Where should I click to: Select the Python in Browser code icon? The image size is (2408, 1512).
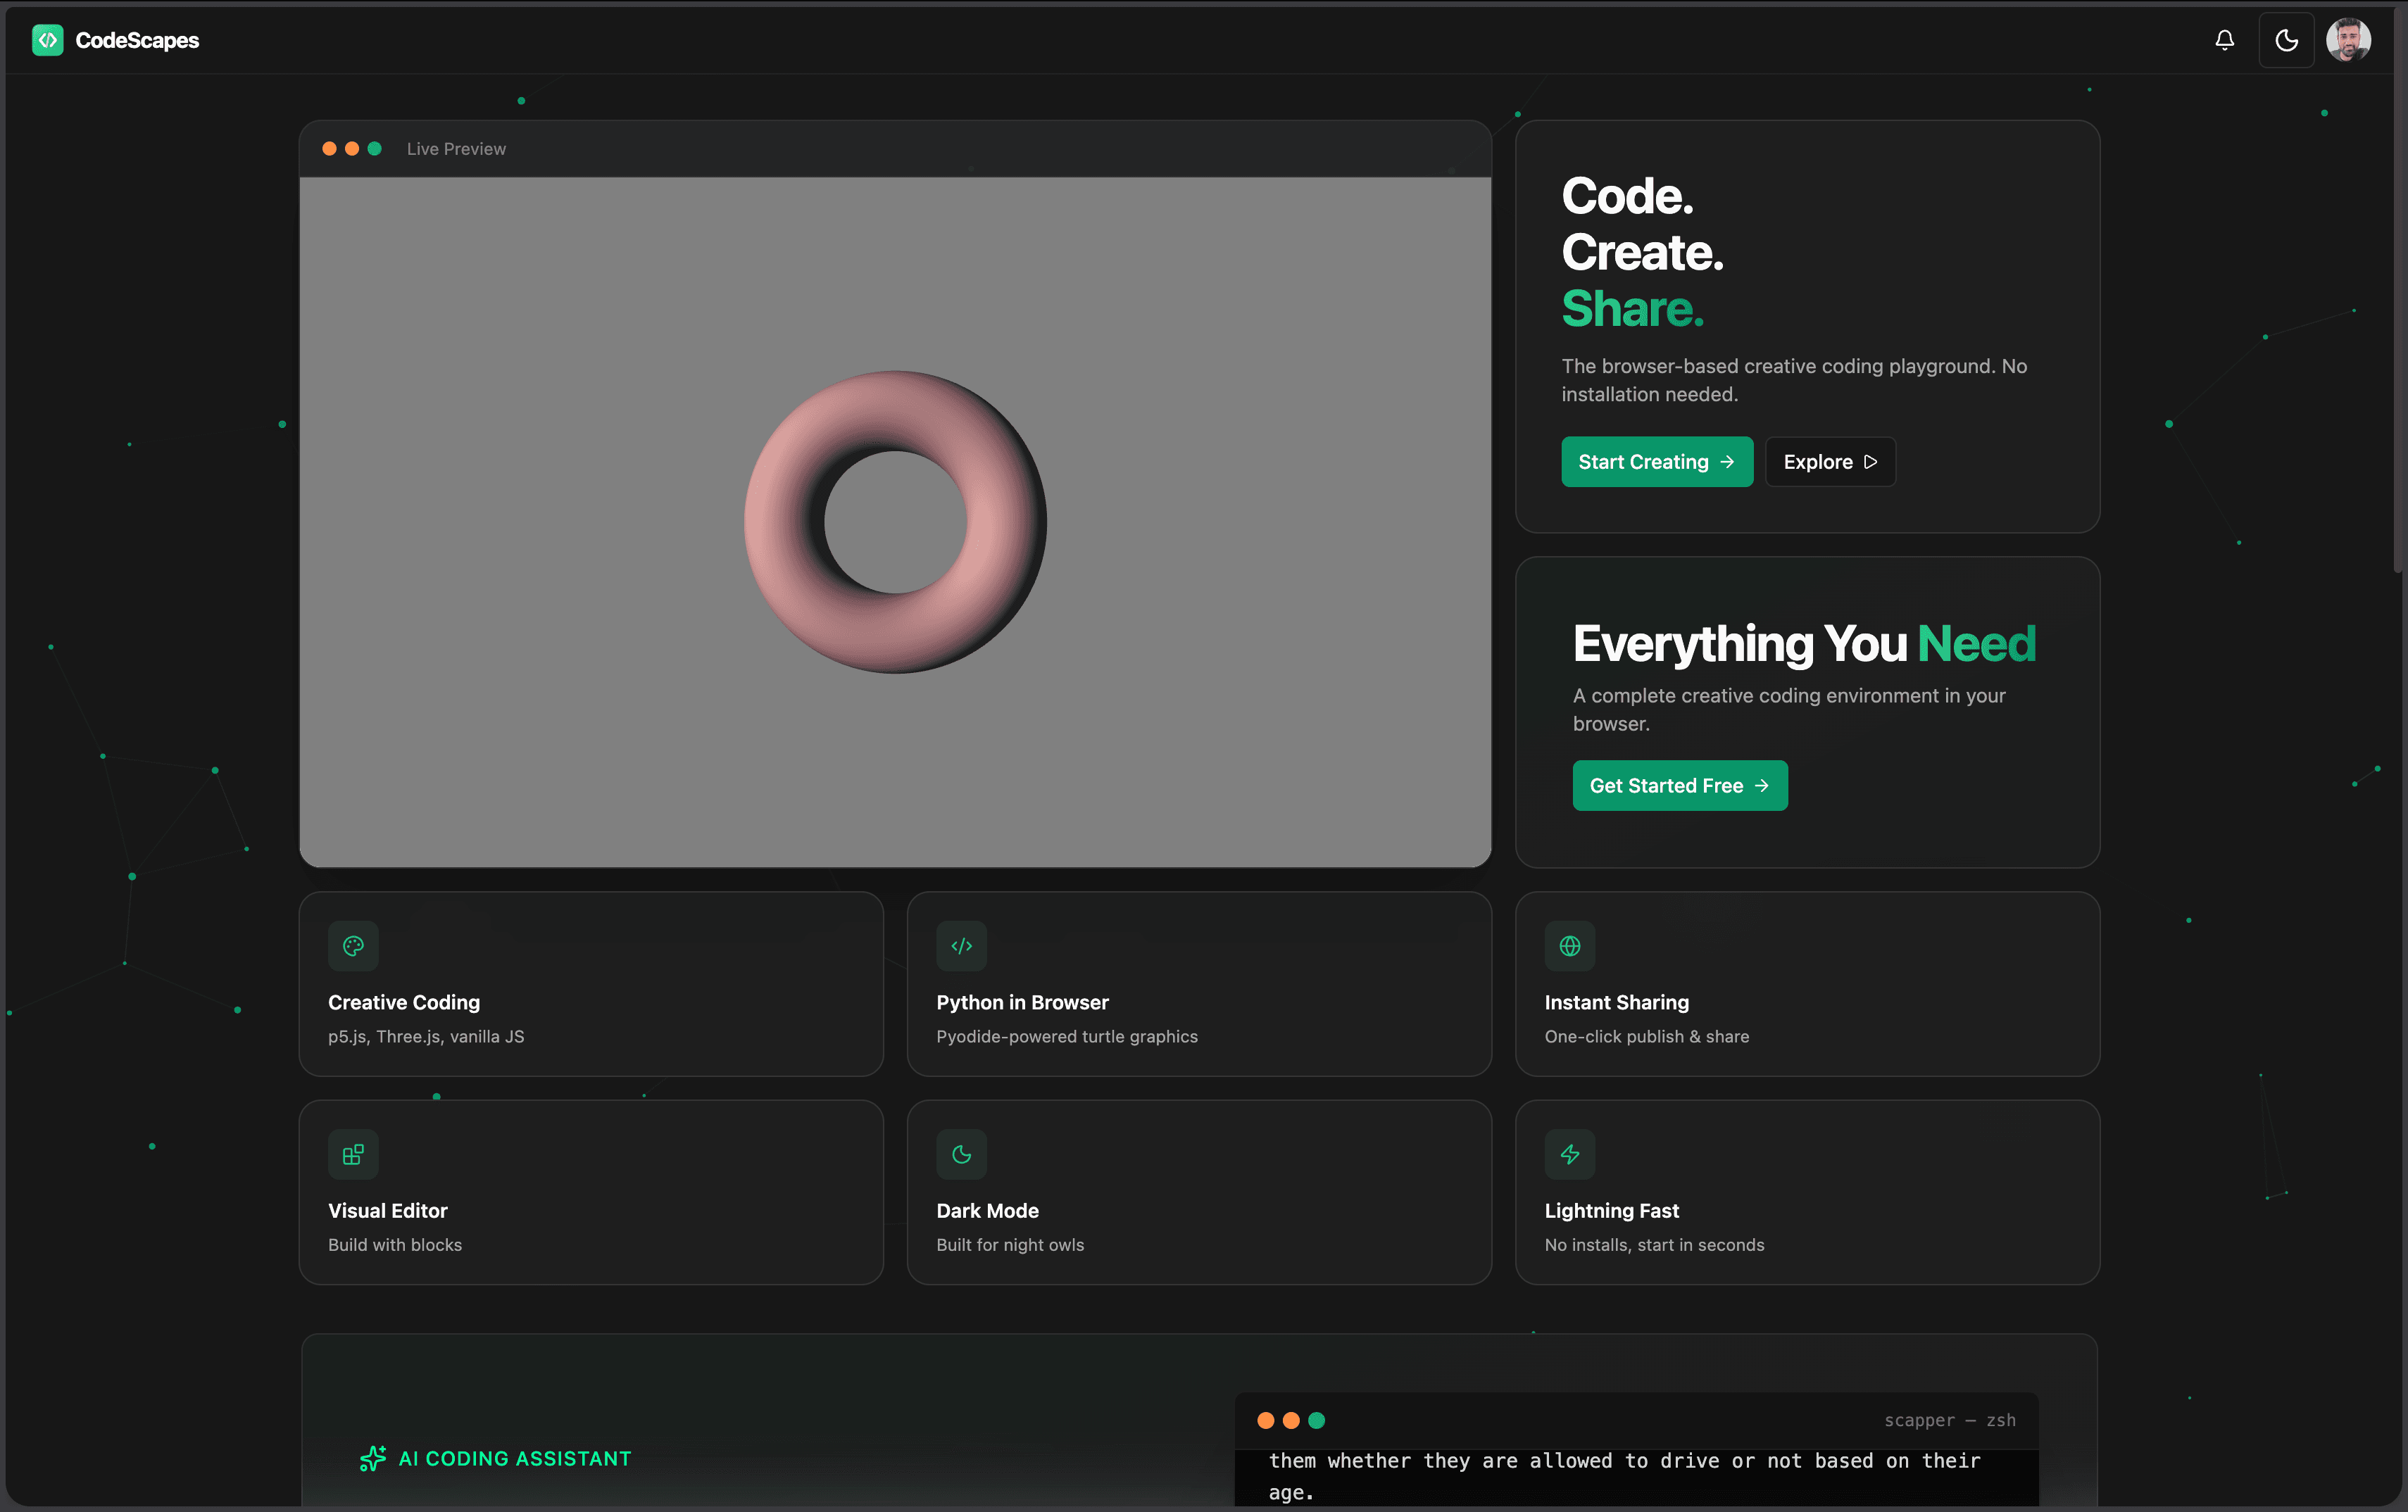tap(961, 945)
